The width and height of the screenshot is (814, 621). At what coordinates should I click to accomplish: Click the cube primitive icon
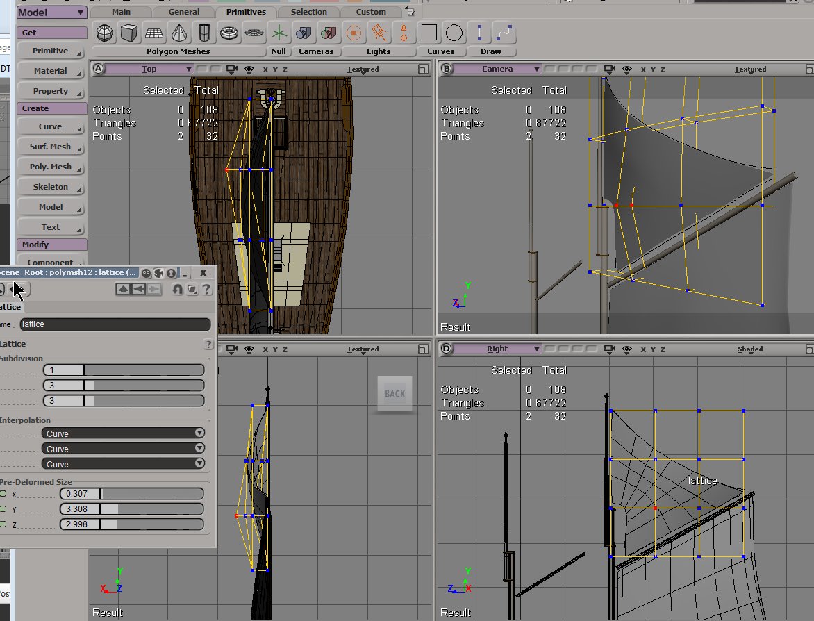(x=128, y=33)
